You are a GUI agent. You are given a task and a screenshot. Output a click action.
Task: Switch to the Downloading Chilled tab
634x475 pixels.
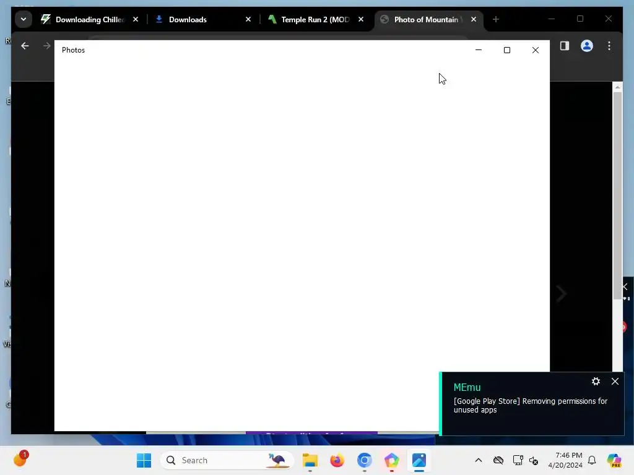[83, 19]
